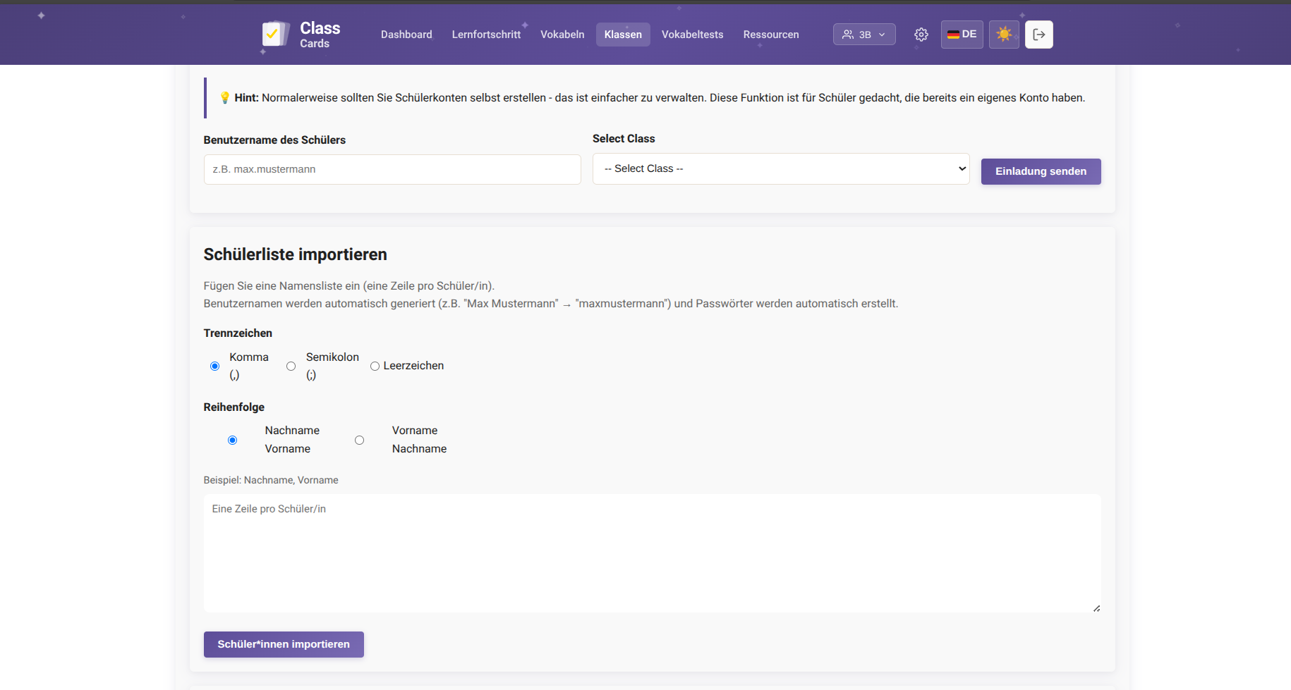Switch language using the DE flag button
The image size is (1291, 690).
click(962, 35)
